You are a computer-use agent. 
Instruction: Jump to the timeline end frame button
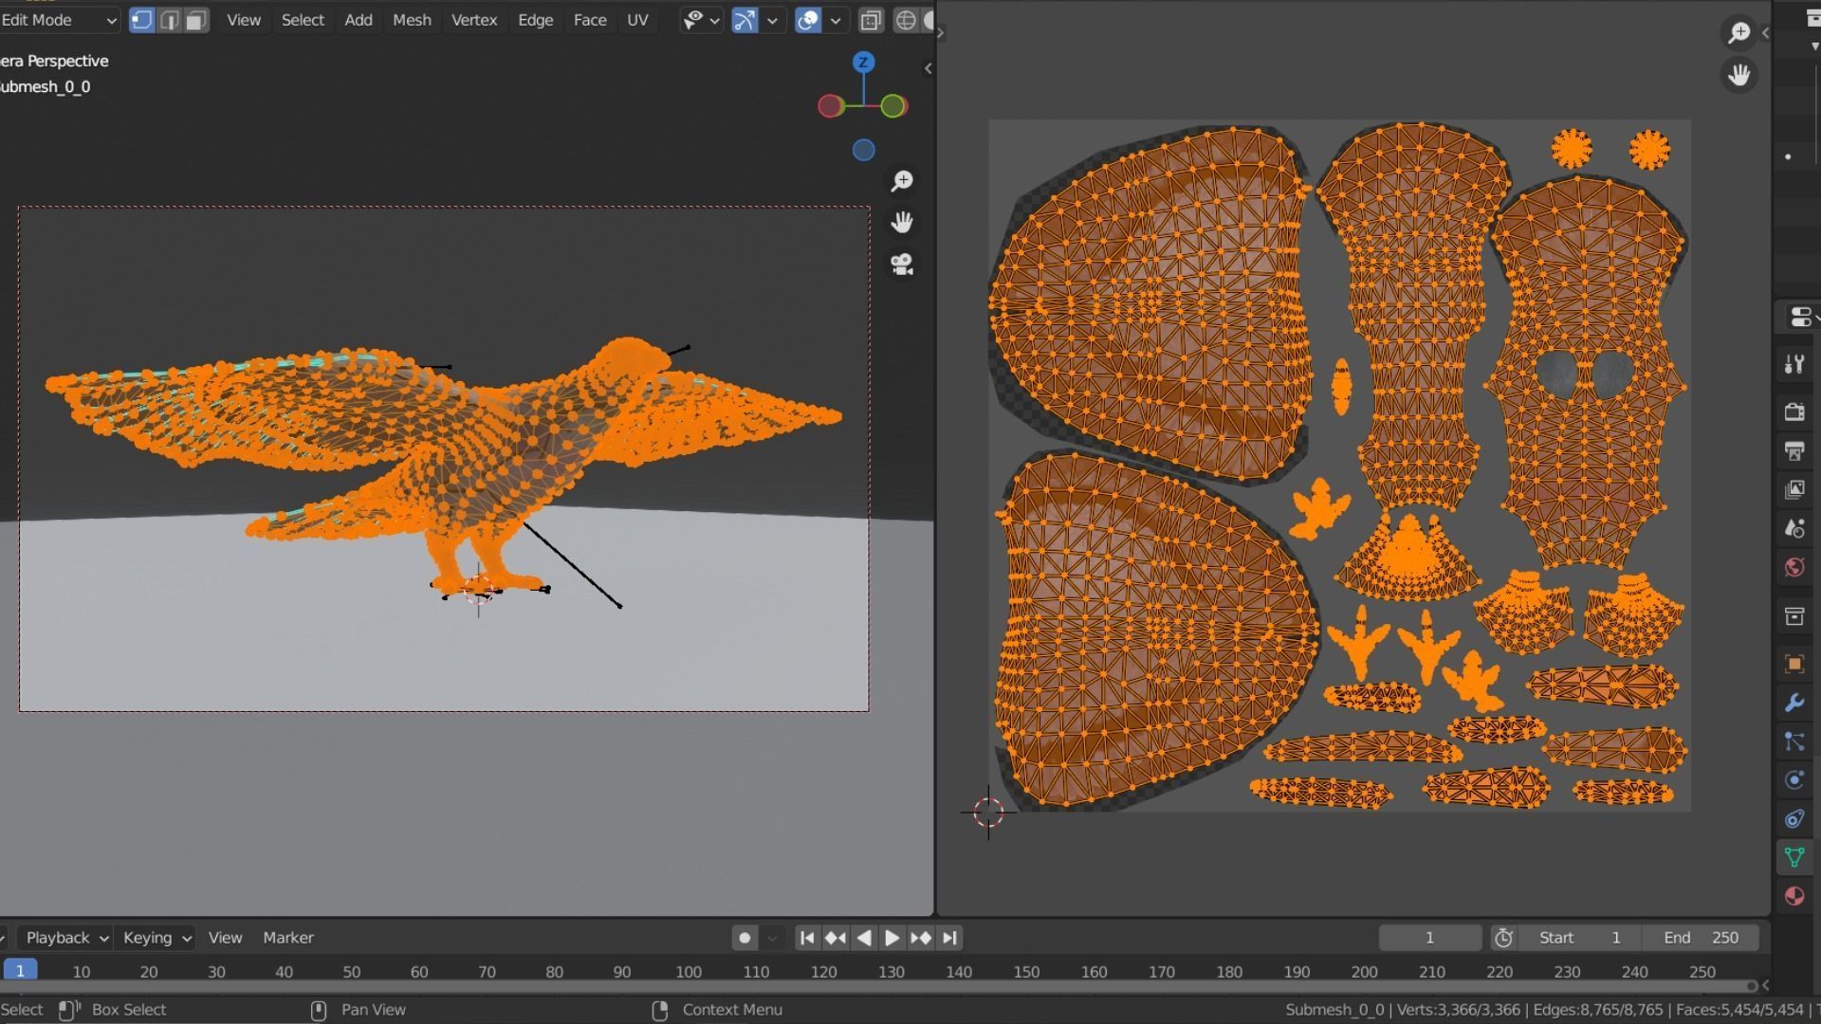click(949, 938)
